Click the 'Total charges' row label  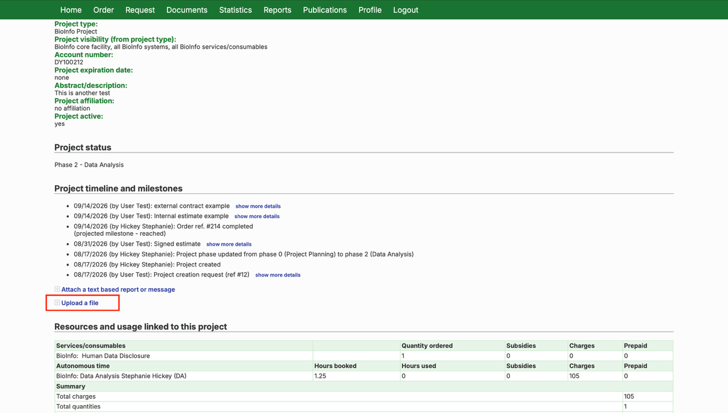(76, 396)
